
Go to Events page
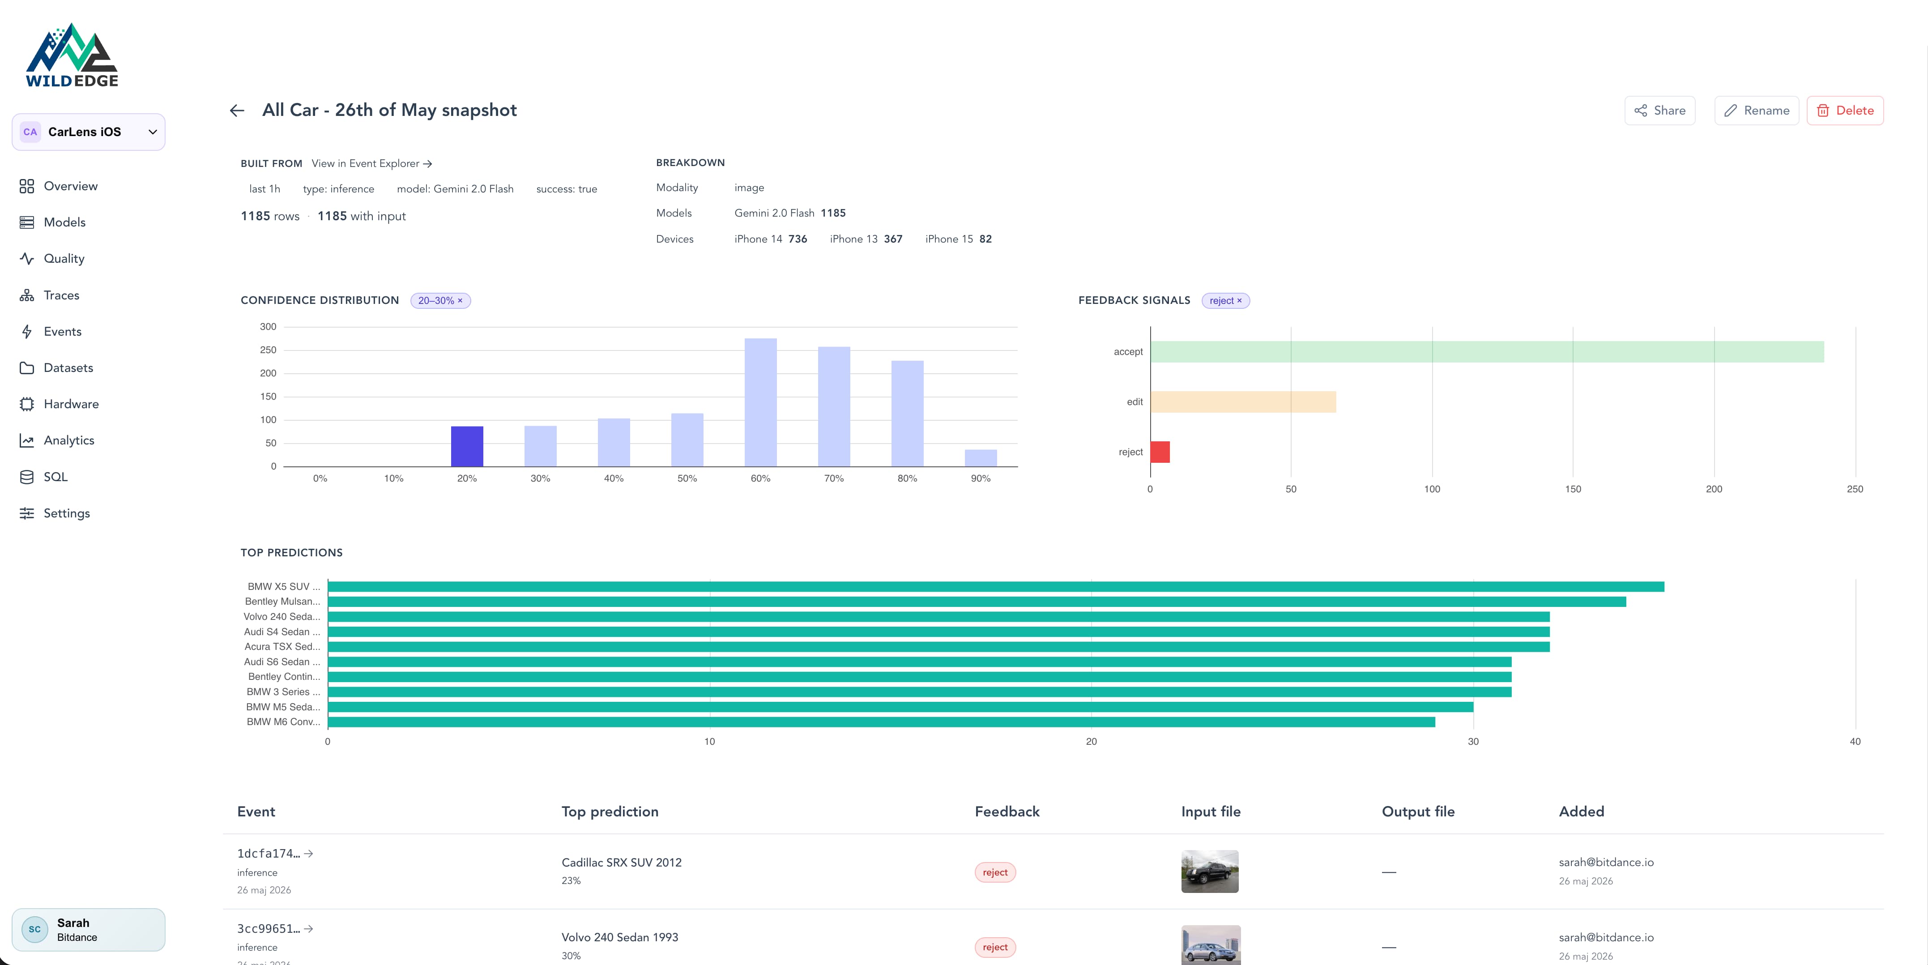pyautogui.click(x=62, y=332)
